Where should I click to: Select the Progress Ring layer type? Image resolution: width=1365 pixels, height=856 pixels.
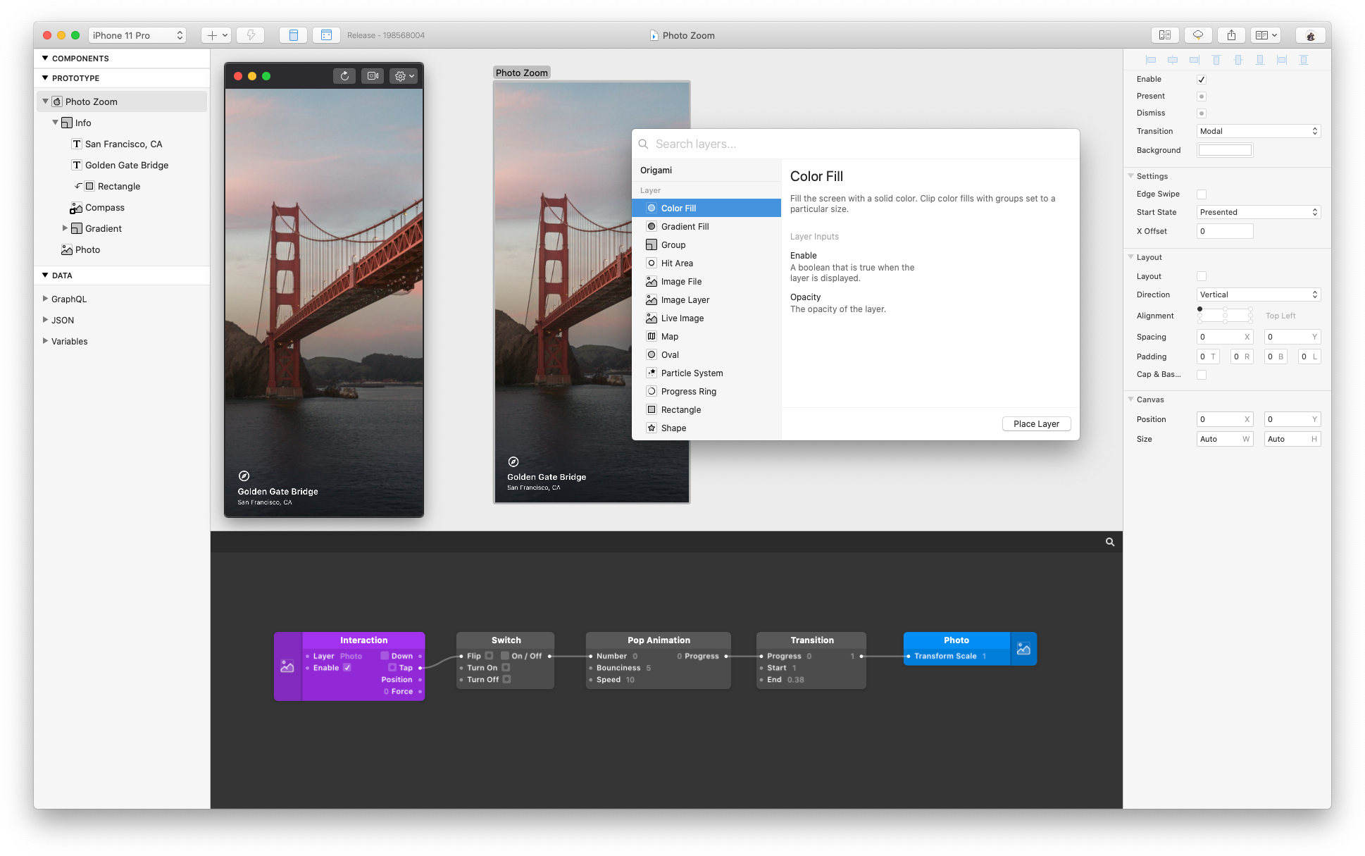[689, 390]
